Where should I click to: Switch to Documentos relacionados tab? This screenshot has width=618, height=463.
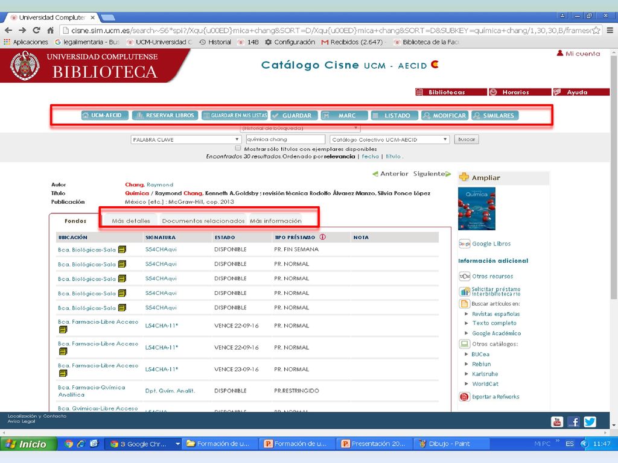(x=203, y=221)
